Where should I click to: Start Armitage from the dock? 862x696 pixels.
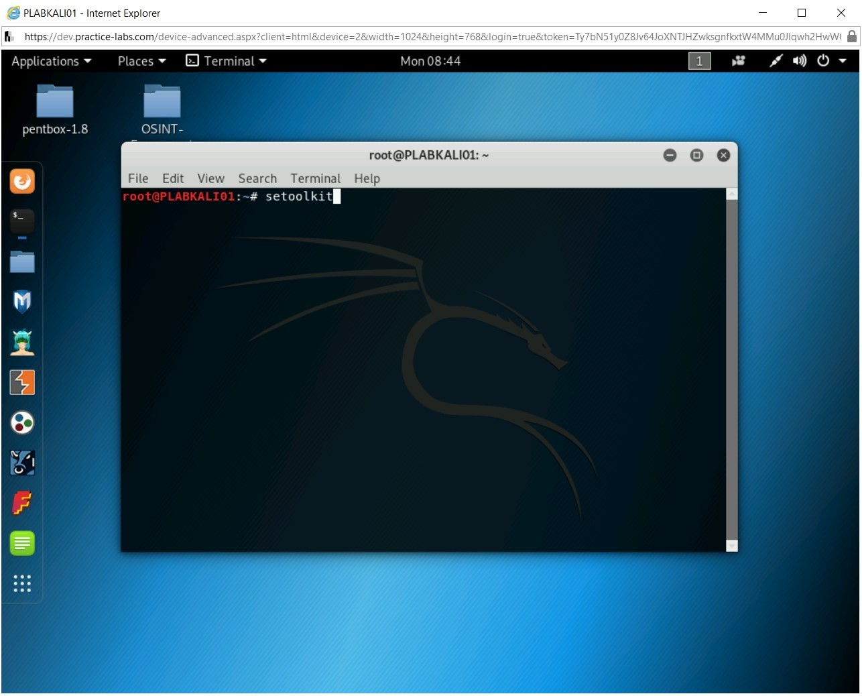[x=22, y=342]
